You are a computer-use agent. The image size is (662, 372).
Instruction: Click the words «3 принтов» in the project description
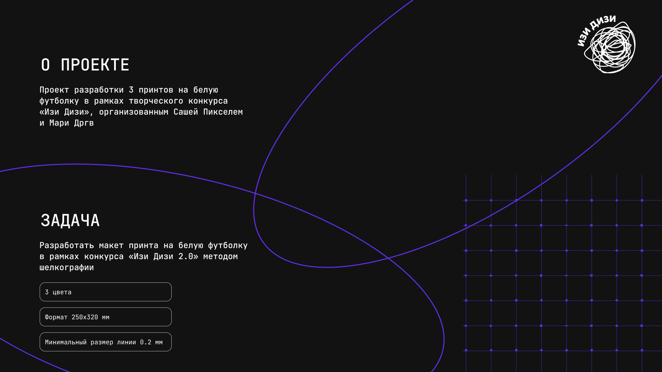[151, 90]
